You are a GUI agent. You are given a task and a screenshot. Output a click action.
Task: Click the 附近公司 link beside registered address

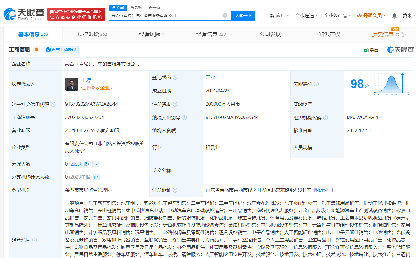pos(323,190)
